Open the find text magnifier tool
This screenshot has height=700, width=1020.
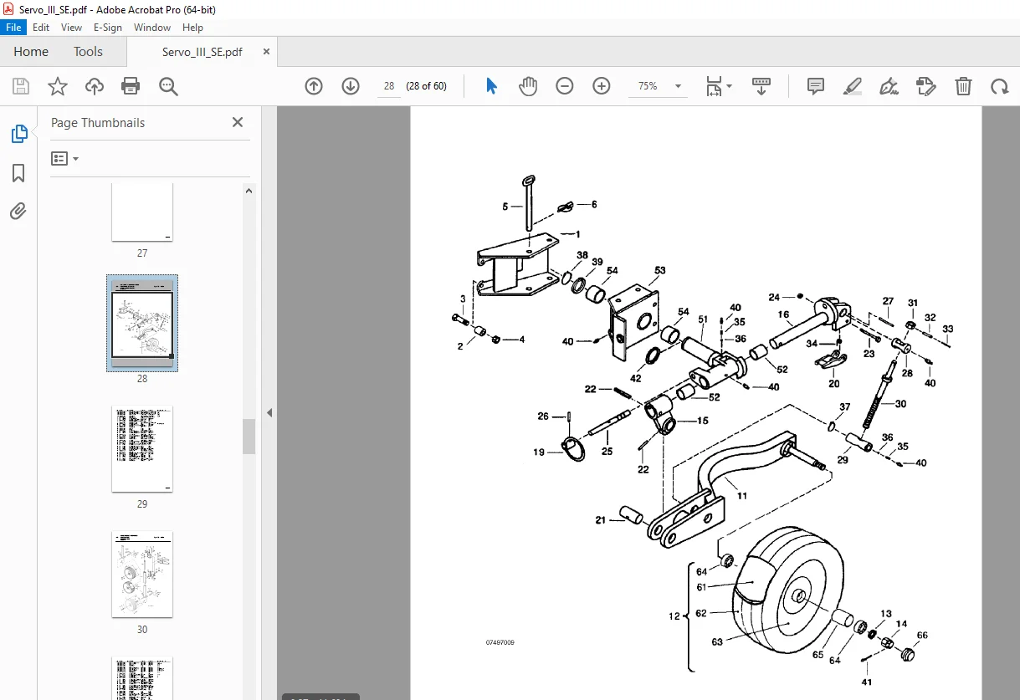click(x=168, y=86)
